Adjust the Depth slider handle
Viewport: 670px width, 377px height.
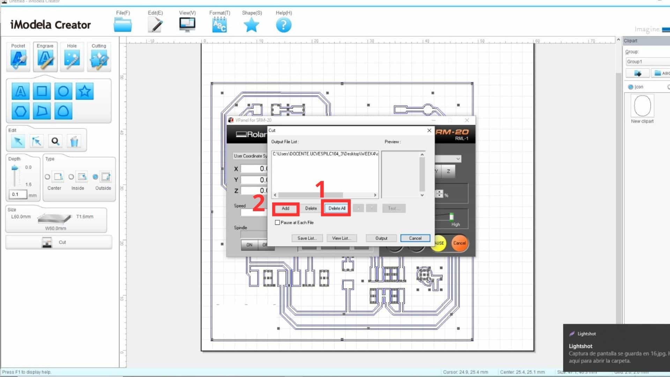click(15, 168)
